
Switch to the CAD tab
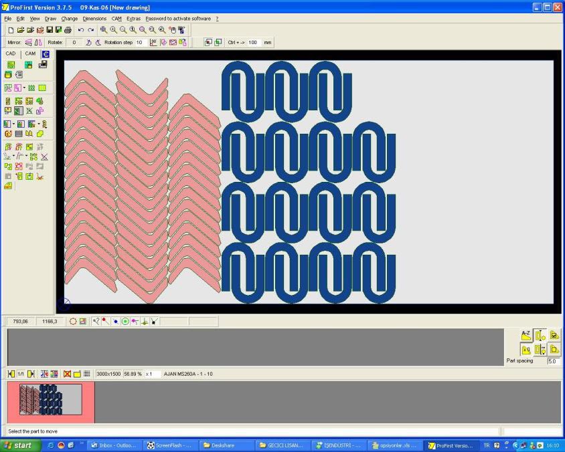click(10, 53)
